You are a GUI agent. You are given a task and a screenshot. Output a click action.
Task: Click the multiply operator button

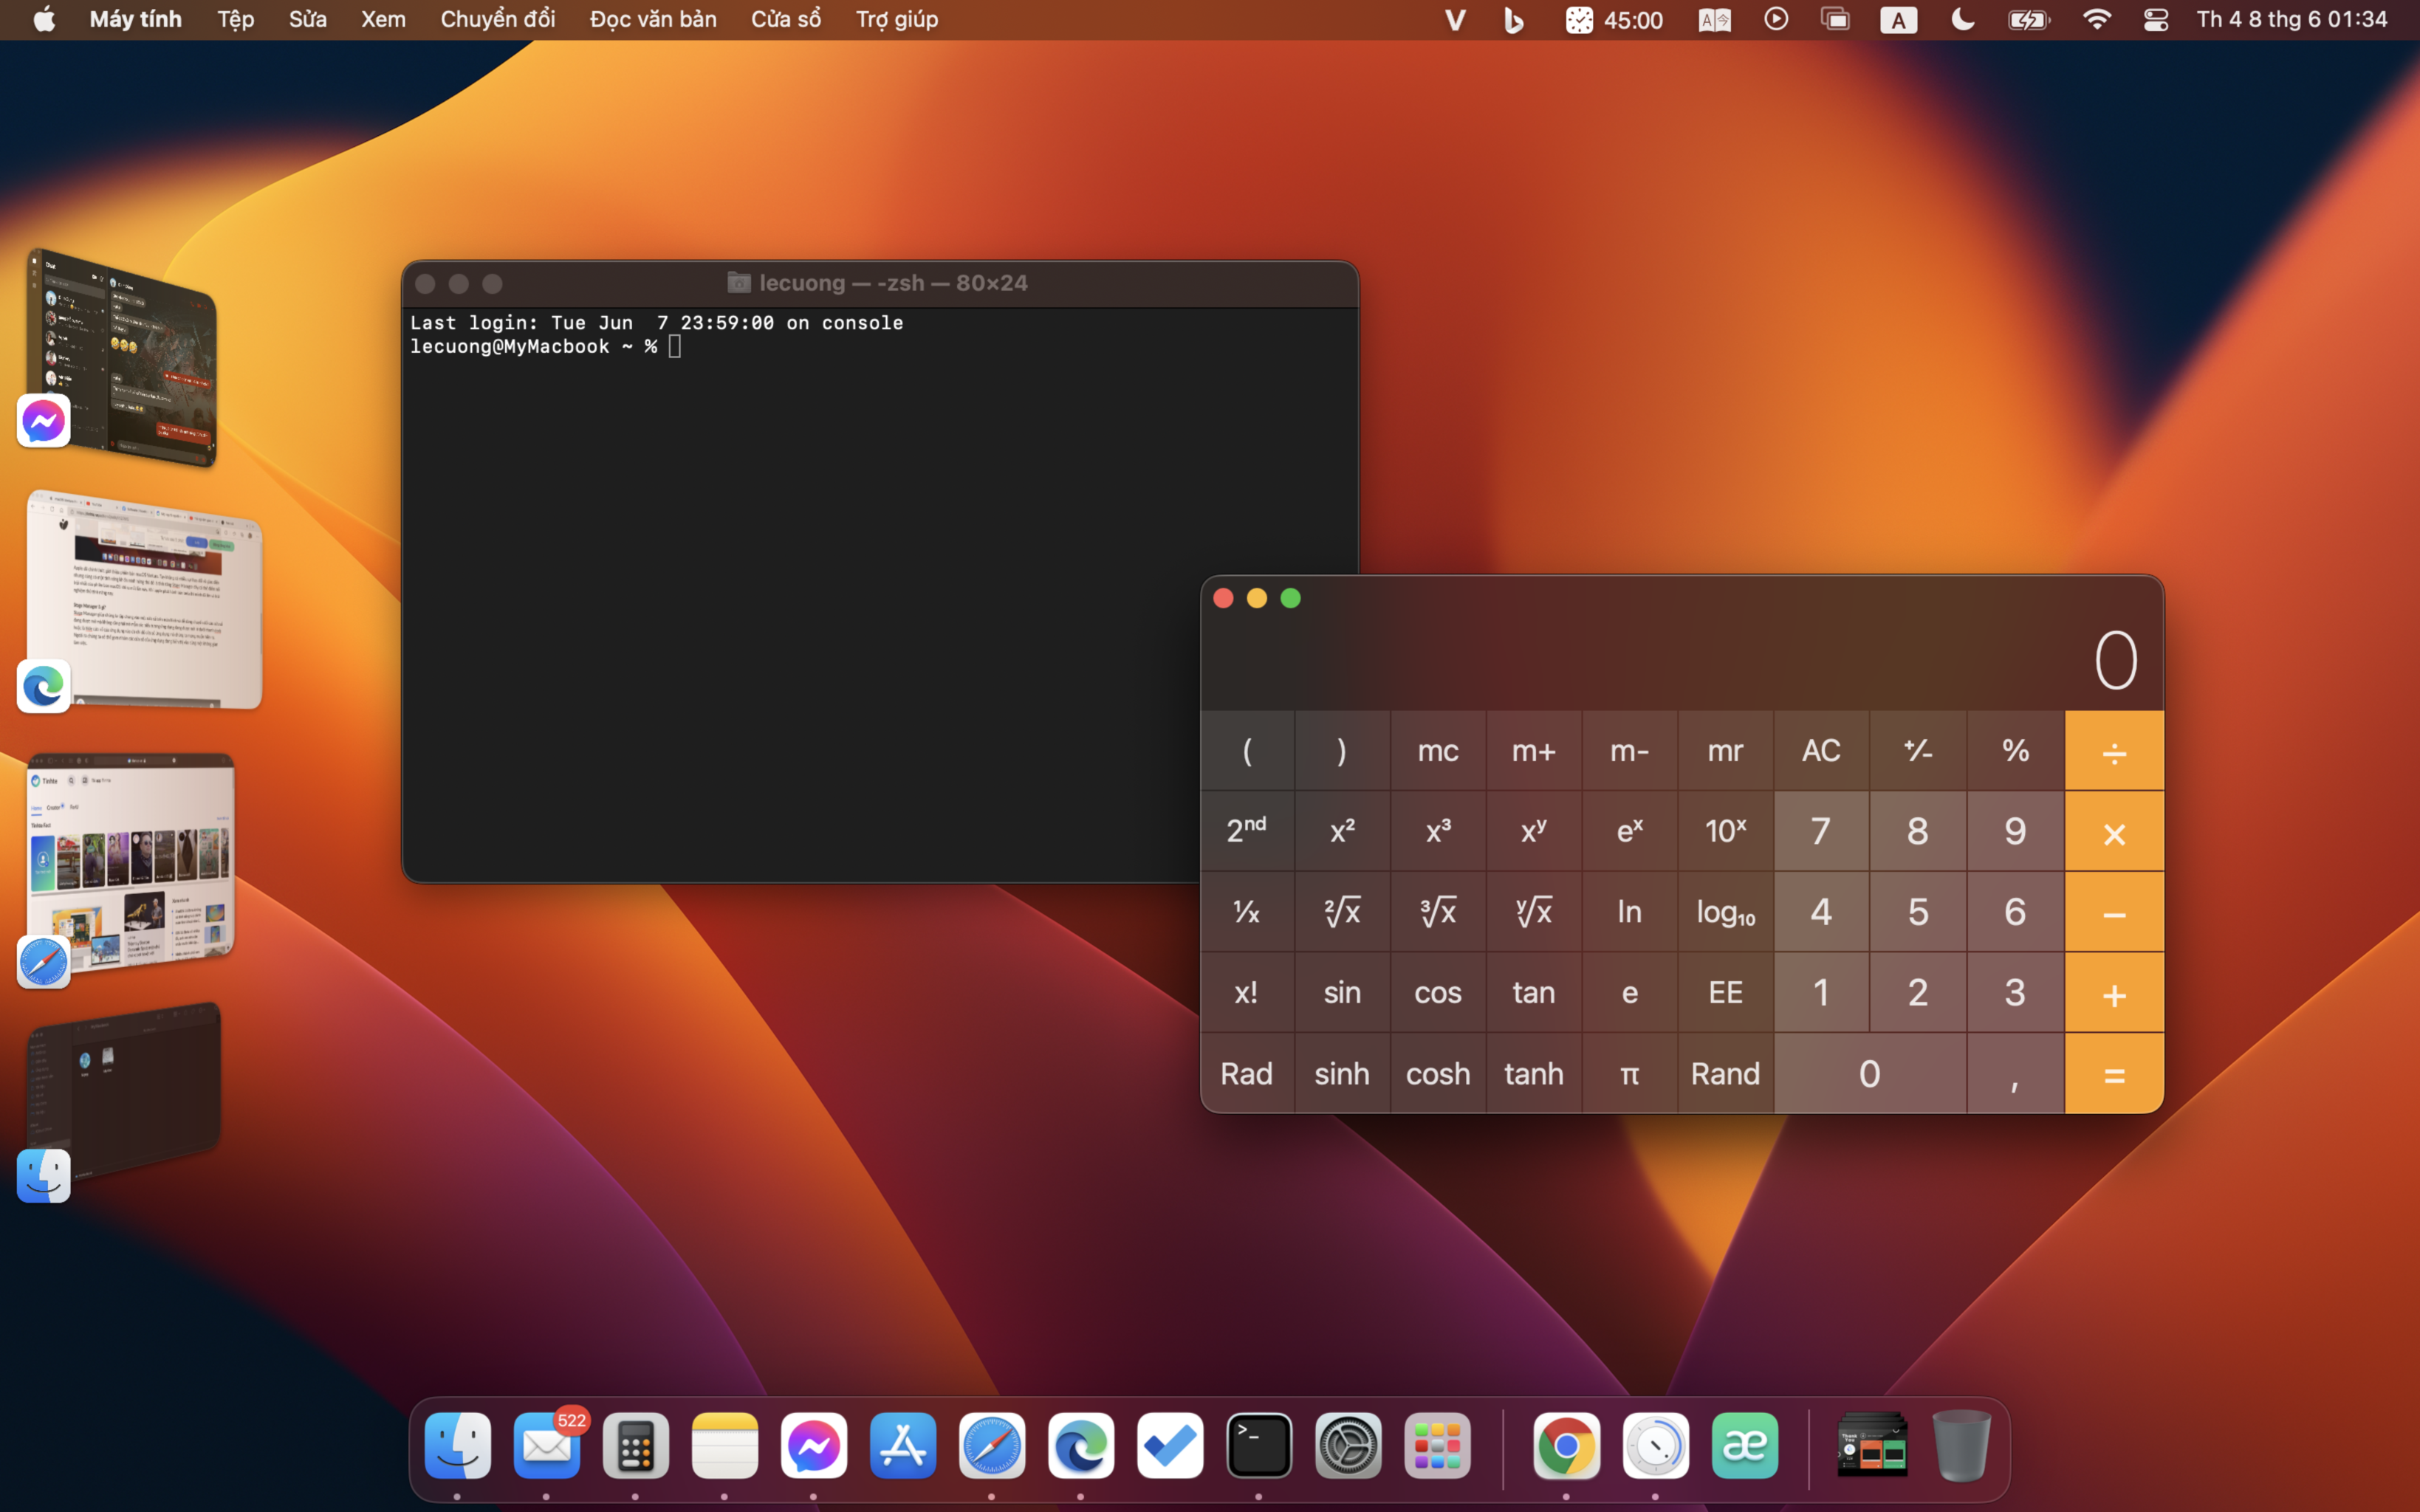(2114, 831)
